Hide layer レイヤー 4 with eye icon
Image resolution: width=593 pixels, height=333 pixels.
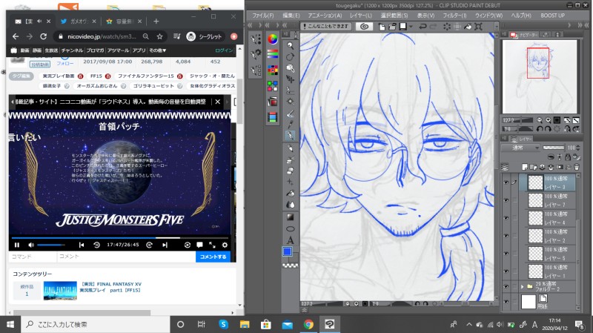[x=506, y=218]
